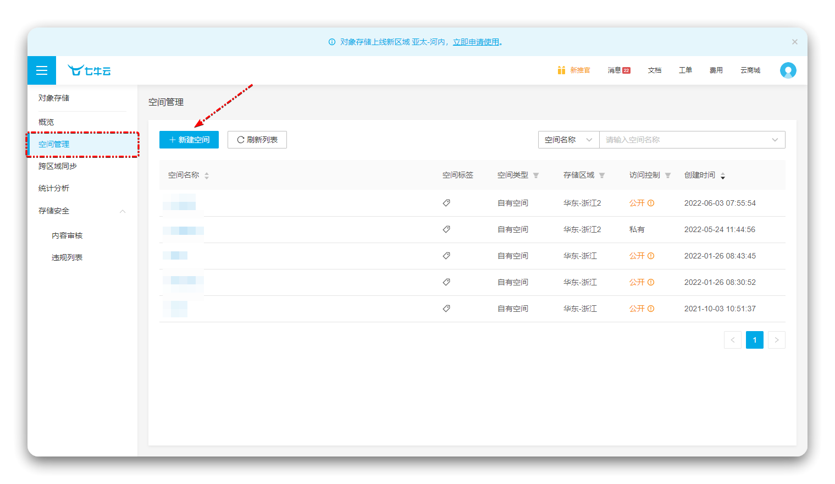Open 违规列表 in the sidebar

(x=67, y=257)
